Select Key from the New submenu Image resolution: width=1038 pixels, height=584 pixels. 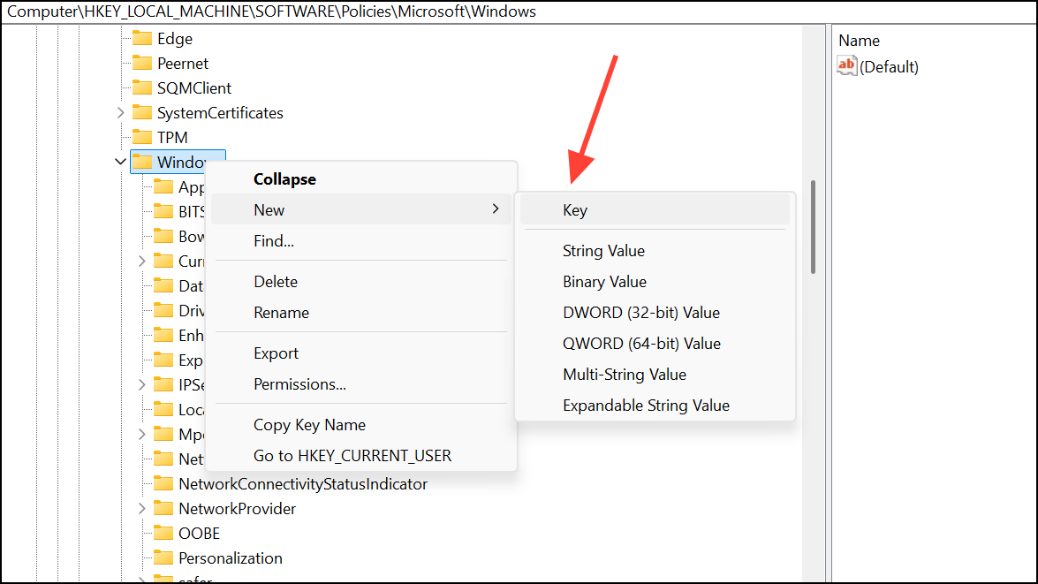575,209
